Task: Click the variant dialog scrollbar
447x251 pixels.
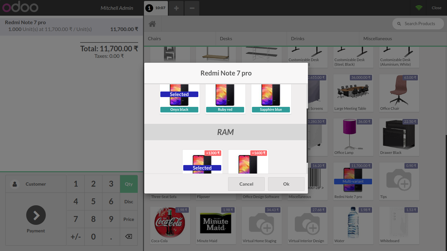Action: (307, 136)
